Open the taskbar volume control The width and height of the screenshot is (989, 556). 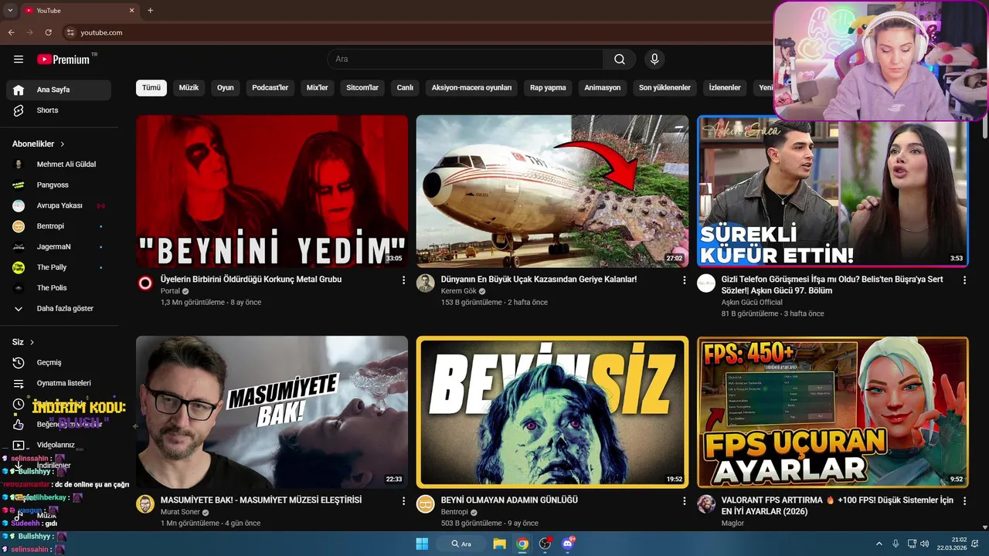(924, 544)
